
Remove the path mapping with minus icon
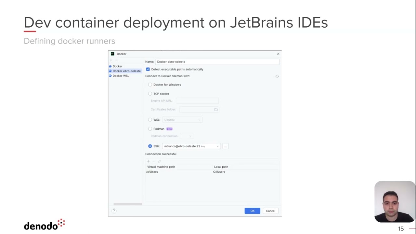154,161
